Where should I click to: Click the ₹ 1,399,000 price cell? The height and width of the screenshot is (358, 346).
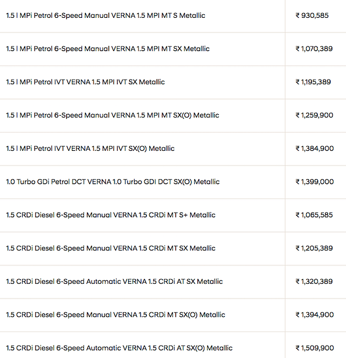[315, 182]
